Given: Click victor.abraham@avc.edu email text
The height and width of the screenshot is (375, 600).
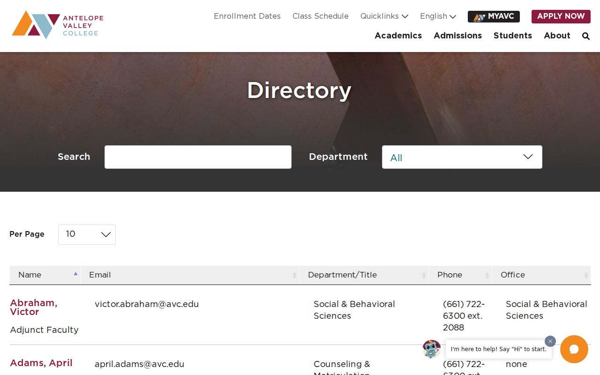Looking at the screenshot, I should coord(147,304).
